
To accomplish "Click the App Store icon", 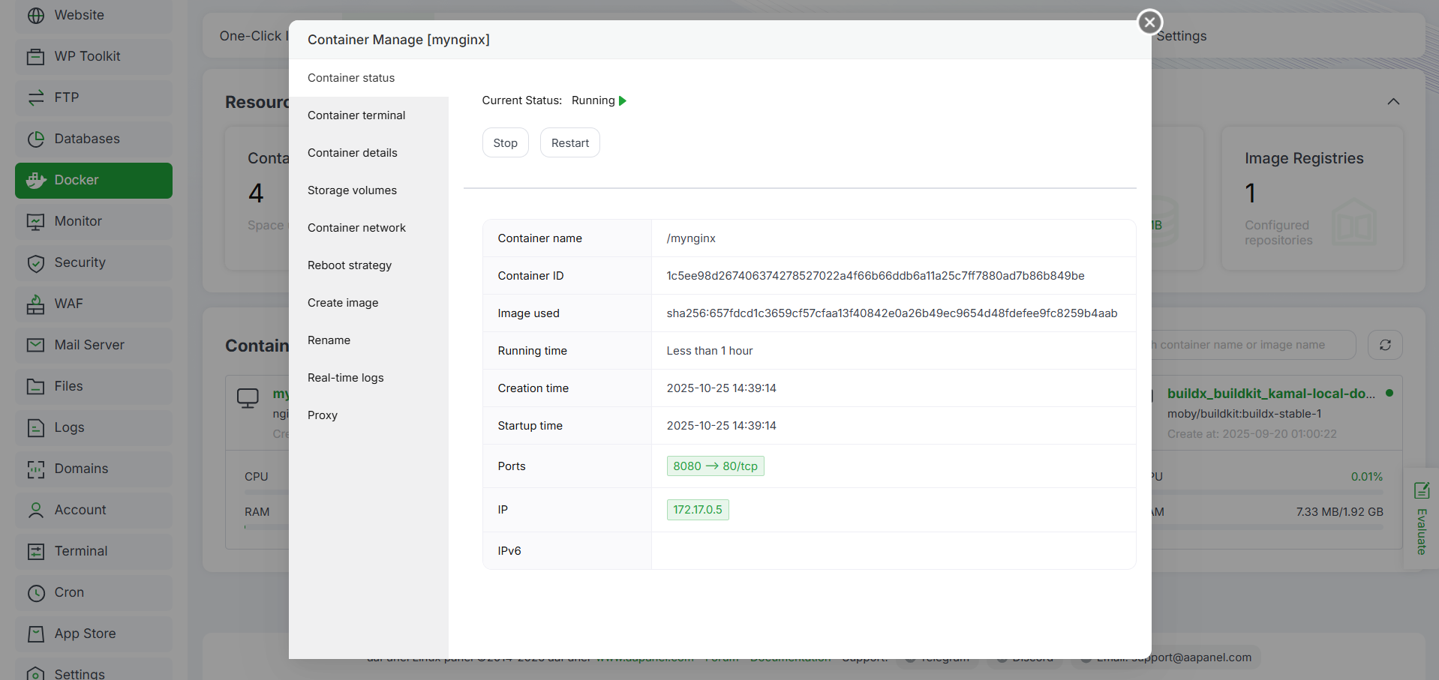I will pyautogui.click(x=35, y=634).
